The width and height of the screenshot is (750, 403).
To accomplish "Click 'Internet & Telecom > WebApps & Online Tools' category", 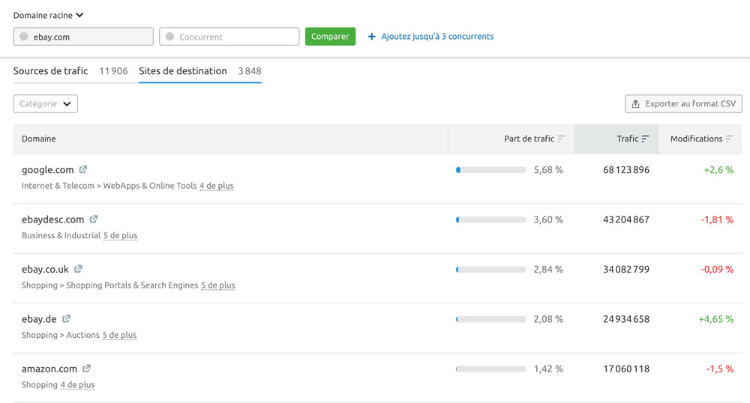I will coord(109,186).
